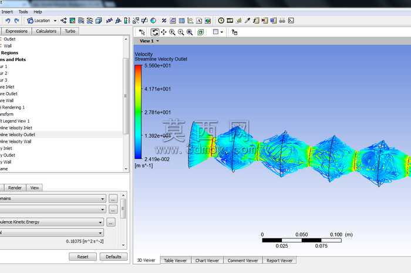
Task: Open the Timestep Selector clock icon
Action: tap(221, 21)
